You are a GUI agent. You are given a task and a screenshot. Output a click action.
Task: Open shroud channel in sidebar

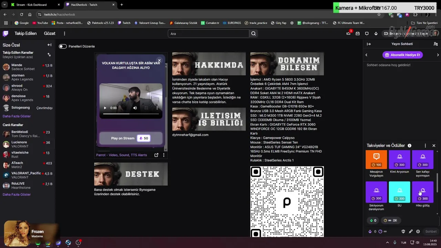coord(28,87)
